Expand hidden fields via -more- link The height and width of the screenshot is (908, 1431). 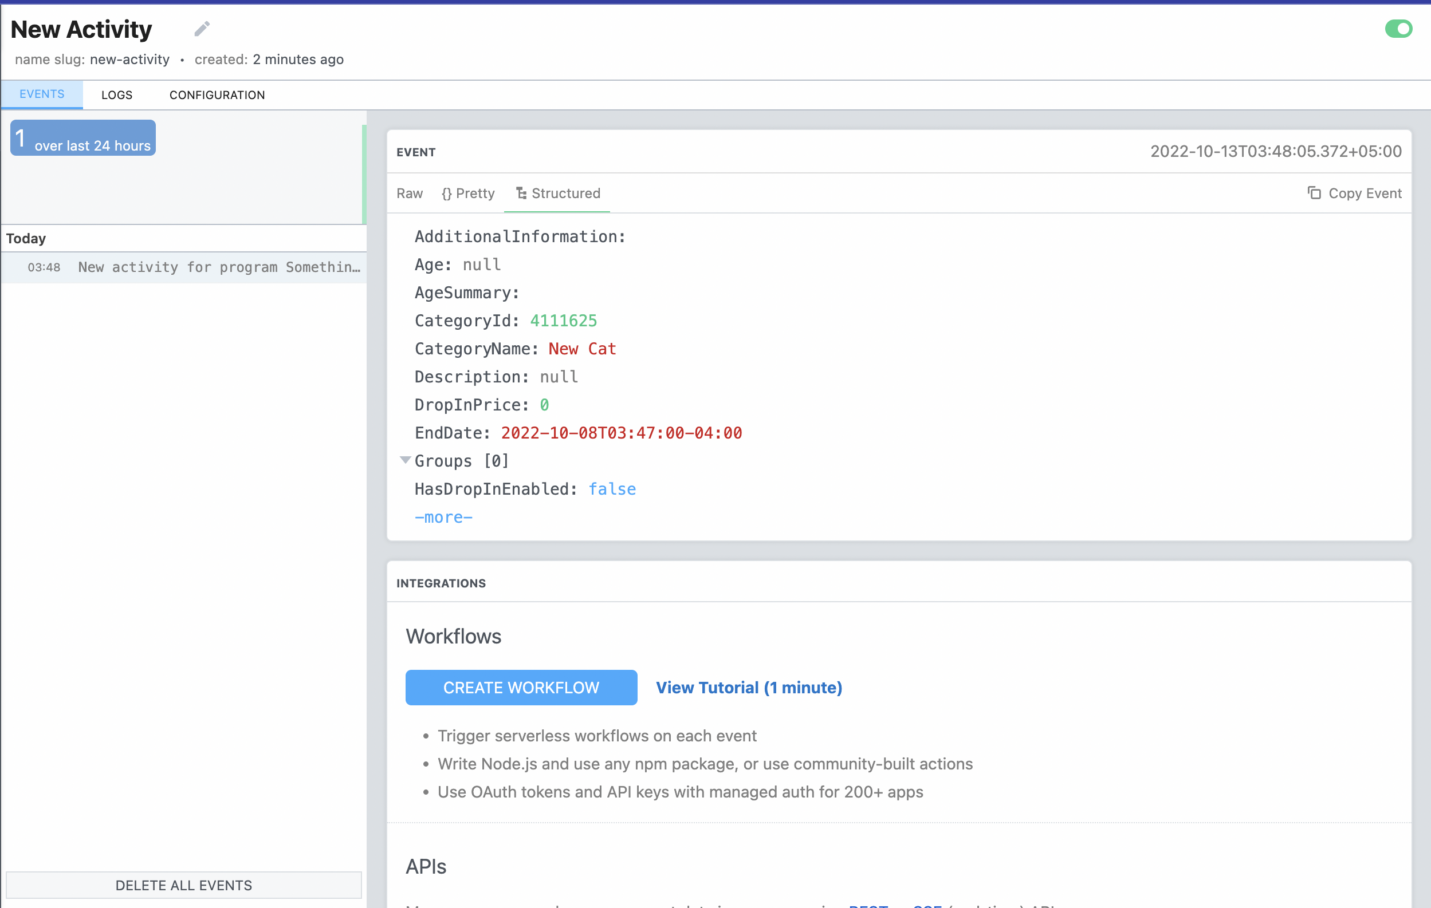pos(443,517)
